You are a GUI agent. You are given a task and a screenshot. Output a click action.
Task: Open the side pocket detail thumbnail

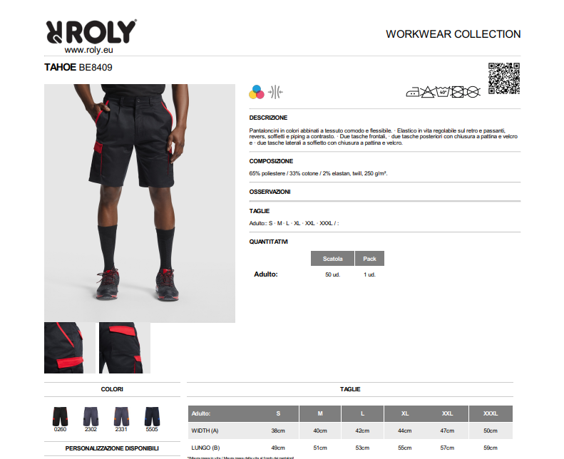70,348
